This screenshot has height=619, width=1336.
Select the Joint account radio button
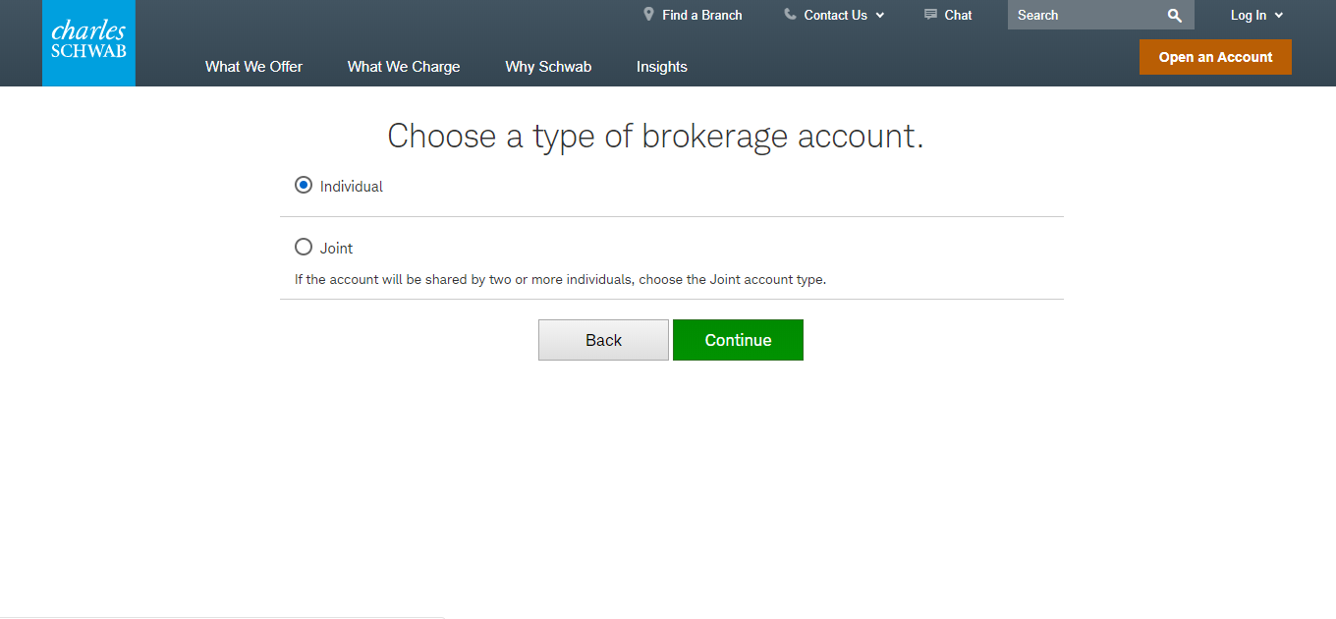[304, 247]
